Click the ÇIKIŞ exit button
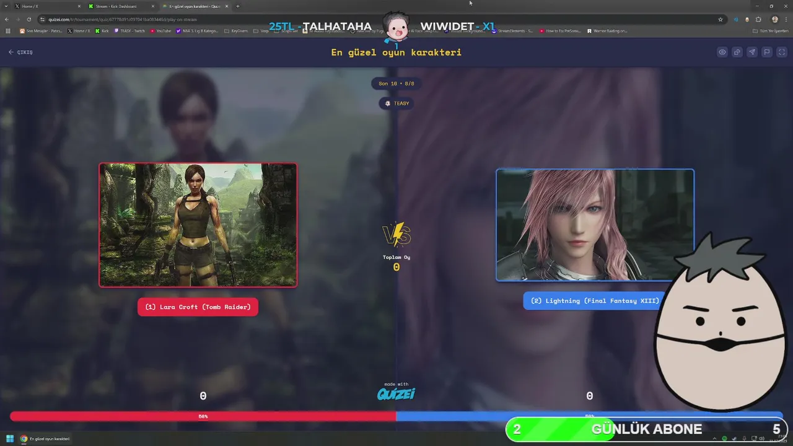The image size is (793, 446). click(x=20, y=52)
